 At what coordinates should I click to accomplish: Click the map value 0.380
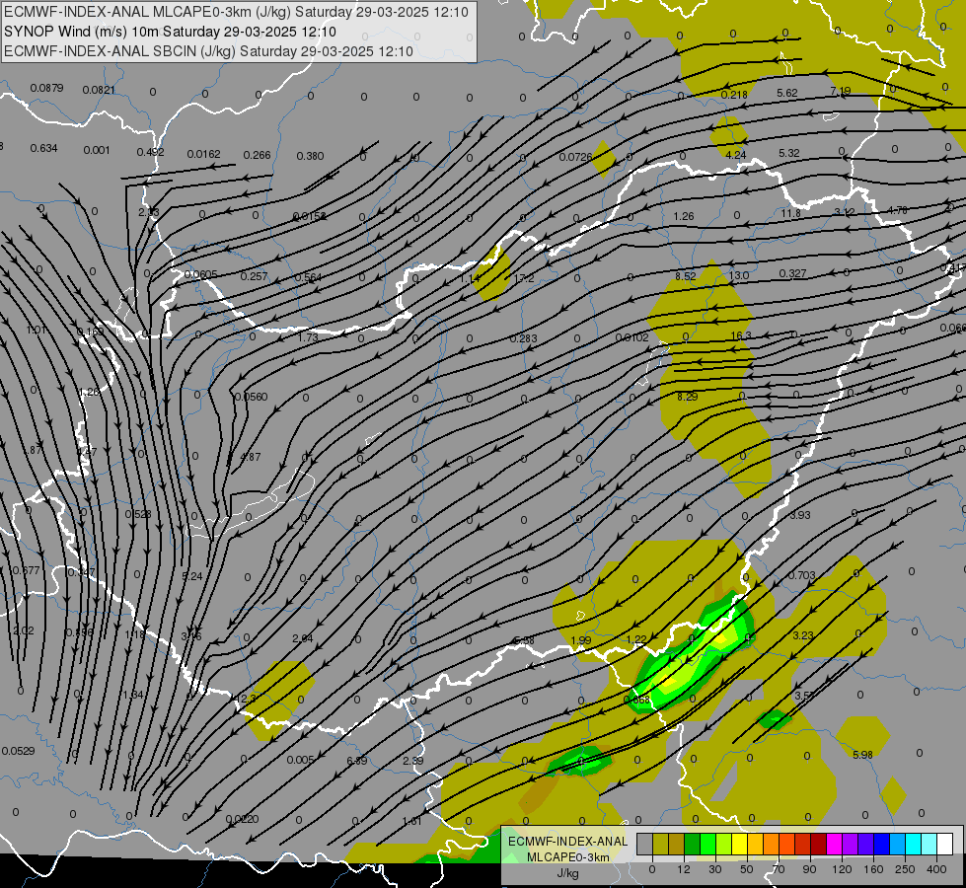(x=310, y=156)
